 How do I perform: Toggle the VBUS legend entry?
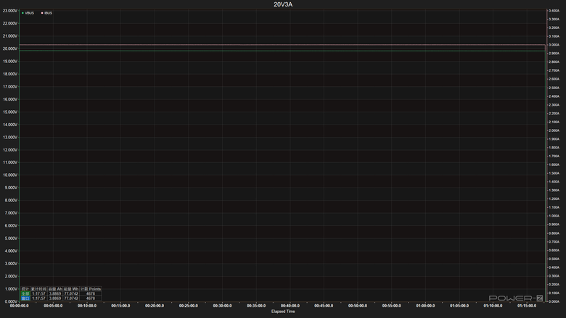(x=28, y=13)
